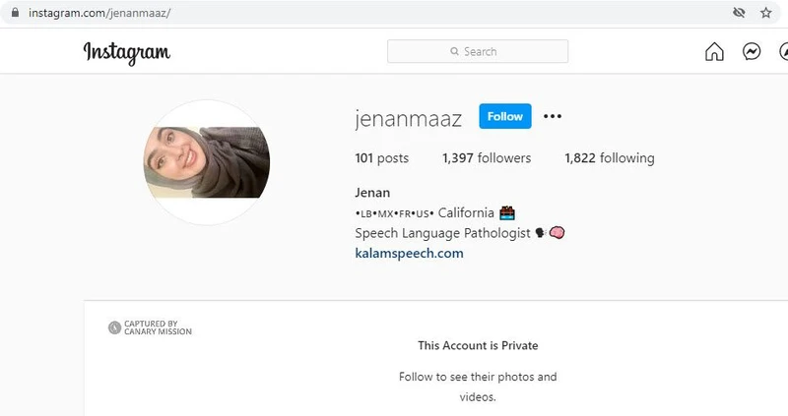The image size is (788, 416).
Task: Click the Explore compass icon
Action: pos(783,52)
